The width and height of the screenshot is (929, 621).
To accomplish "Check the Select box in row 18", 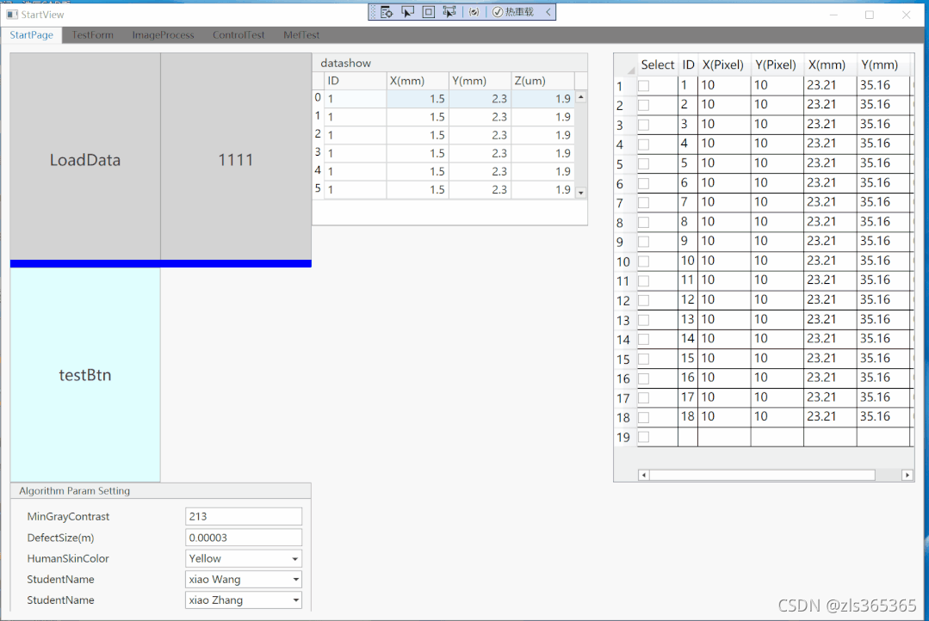I will 644,417.
